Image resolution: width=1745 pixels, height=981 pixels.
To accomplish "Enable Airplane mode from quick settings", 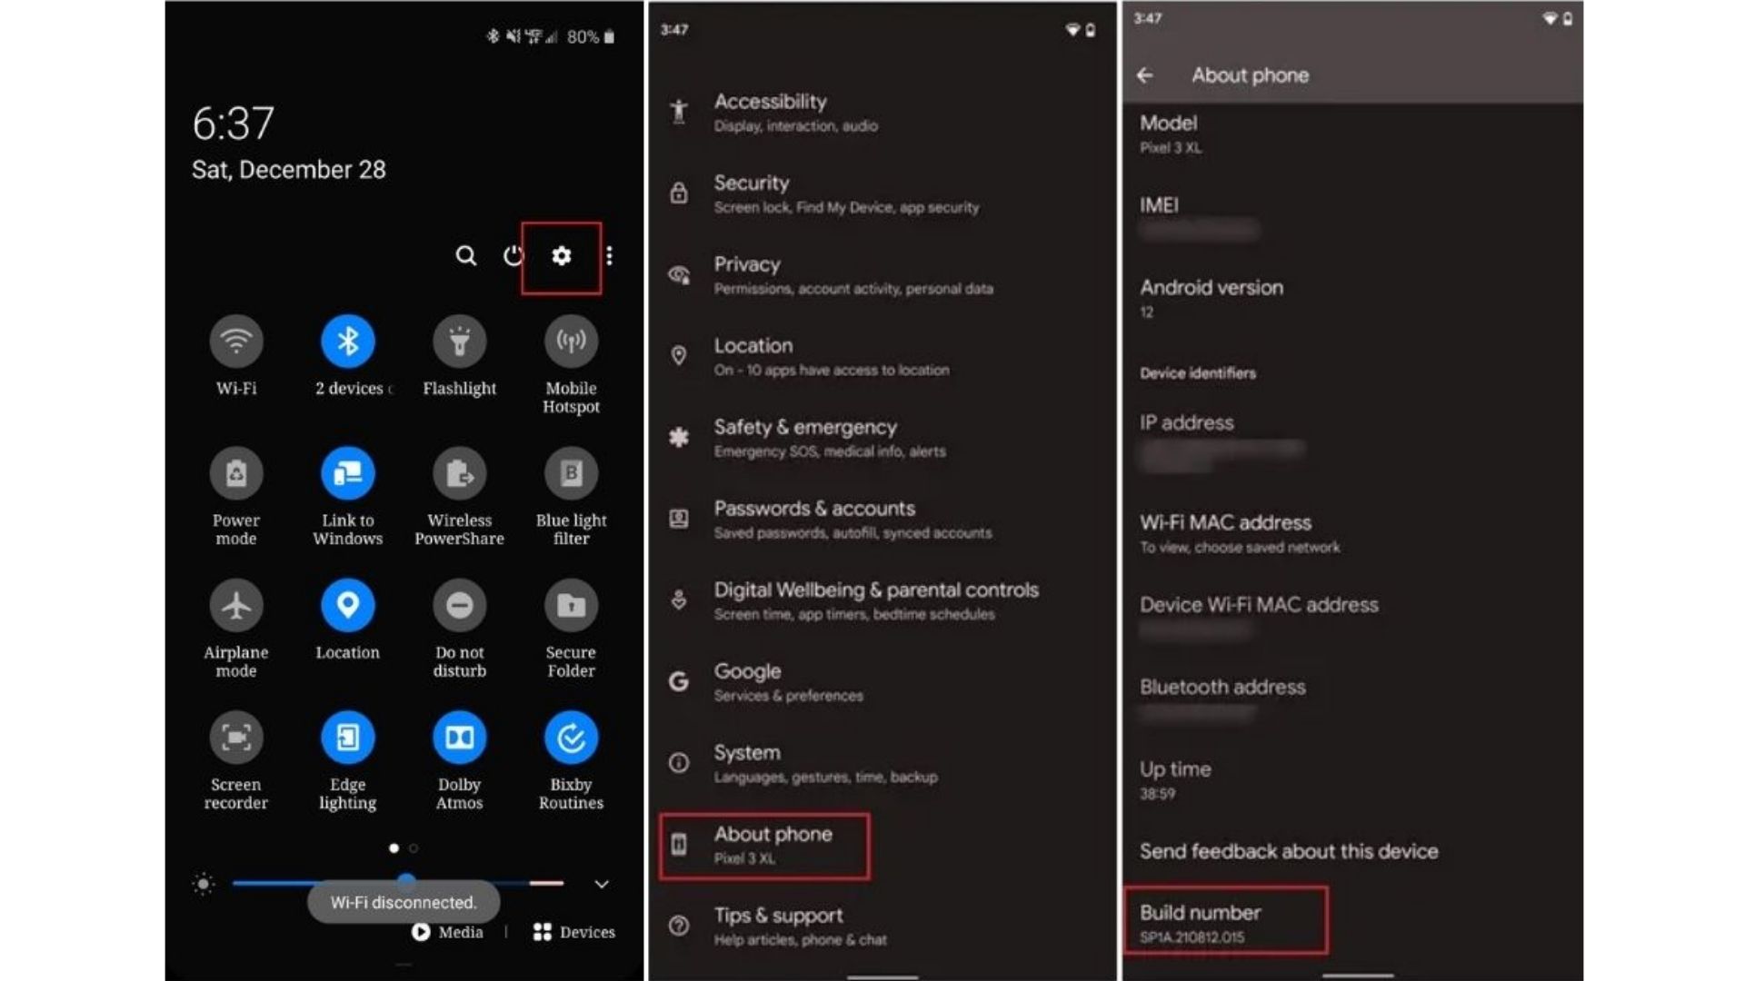I will coord(236,605).
